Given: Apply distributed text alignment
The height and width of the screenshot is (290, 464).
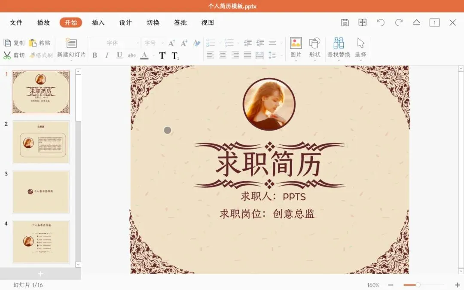Looking at the screenshot, I should pos(259,55).
